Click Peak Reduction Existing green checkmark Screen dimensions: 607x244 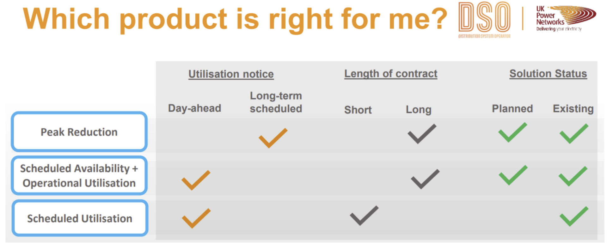pos(574,134)
